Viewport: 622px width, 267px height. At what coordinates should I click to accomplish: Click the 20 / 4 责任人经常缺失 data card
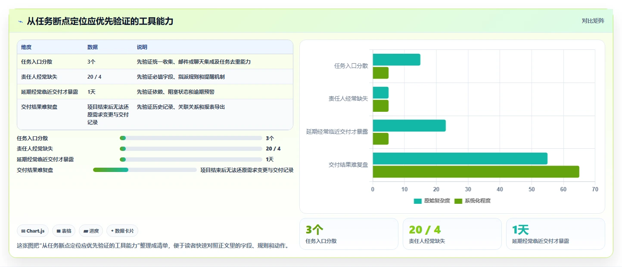click(x=452, y=234)
